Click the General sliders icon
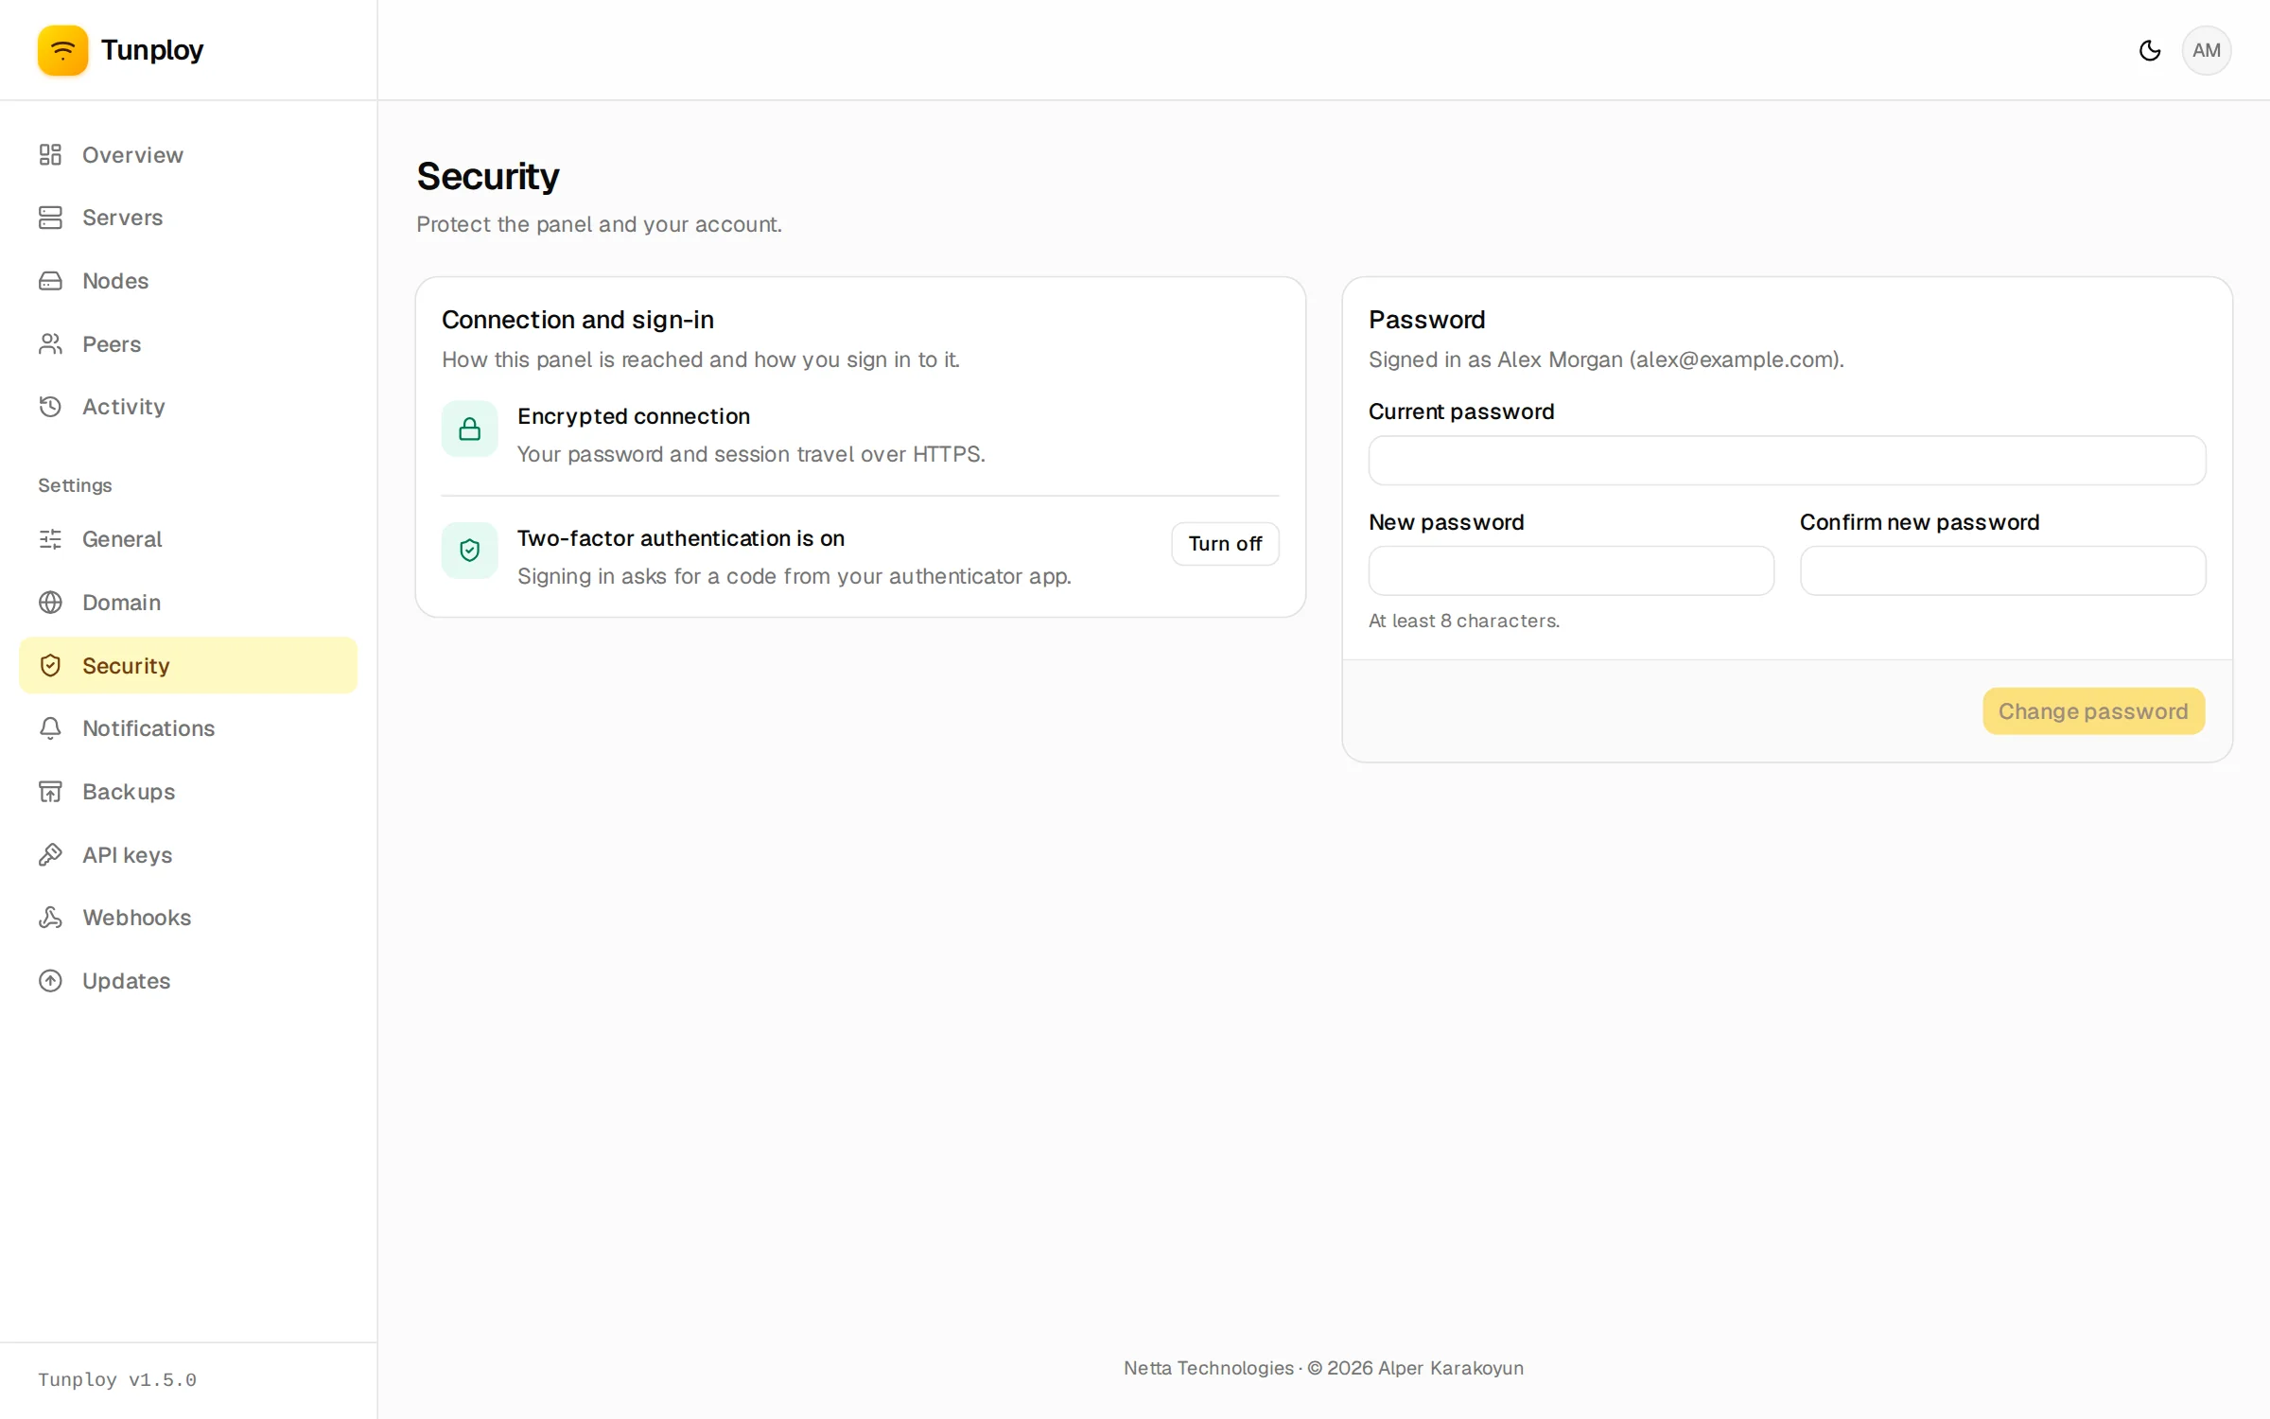The image size is (2270, 1419). (50, 539)
